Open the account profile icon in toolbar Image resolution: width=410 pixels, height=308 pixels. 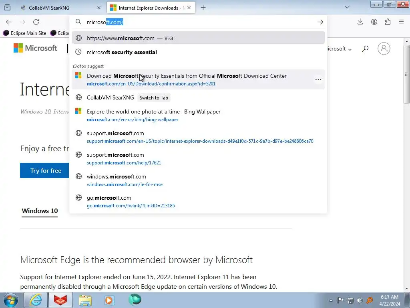(374, 22)
